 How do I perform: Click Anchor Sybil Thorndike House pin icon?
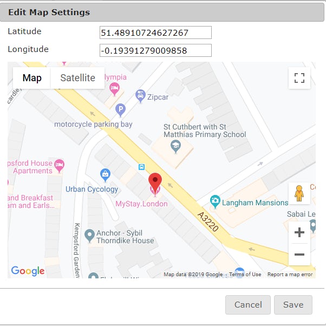click(x=89, y=236)
